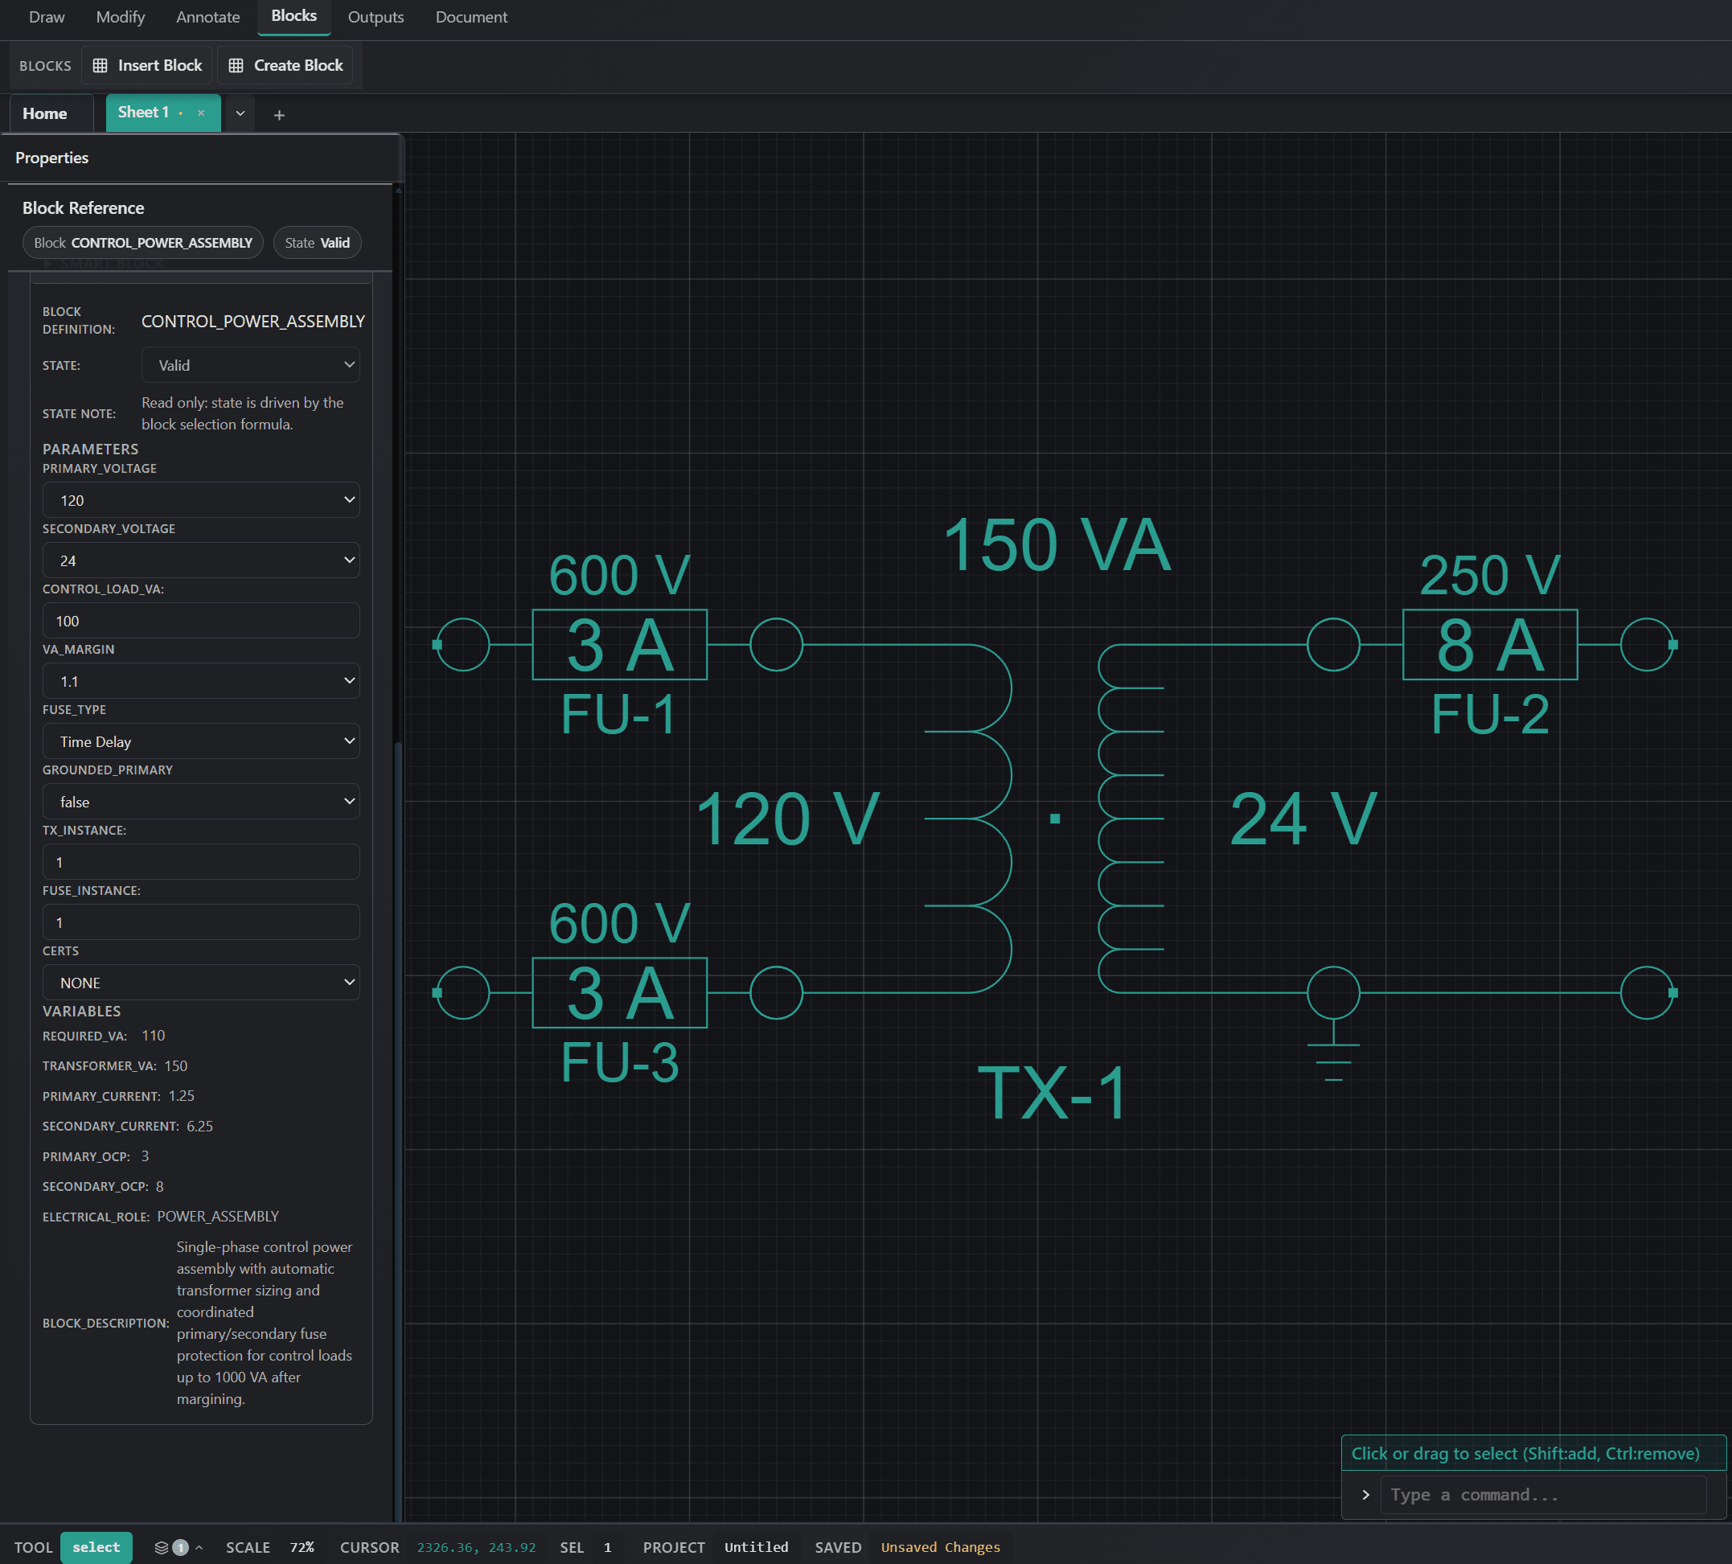
Task: Click the CONTROL_LOAD_VA input field
Action: click(201, 621)
